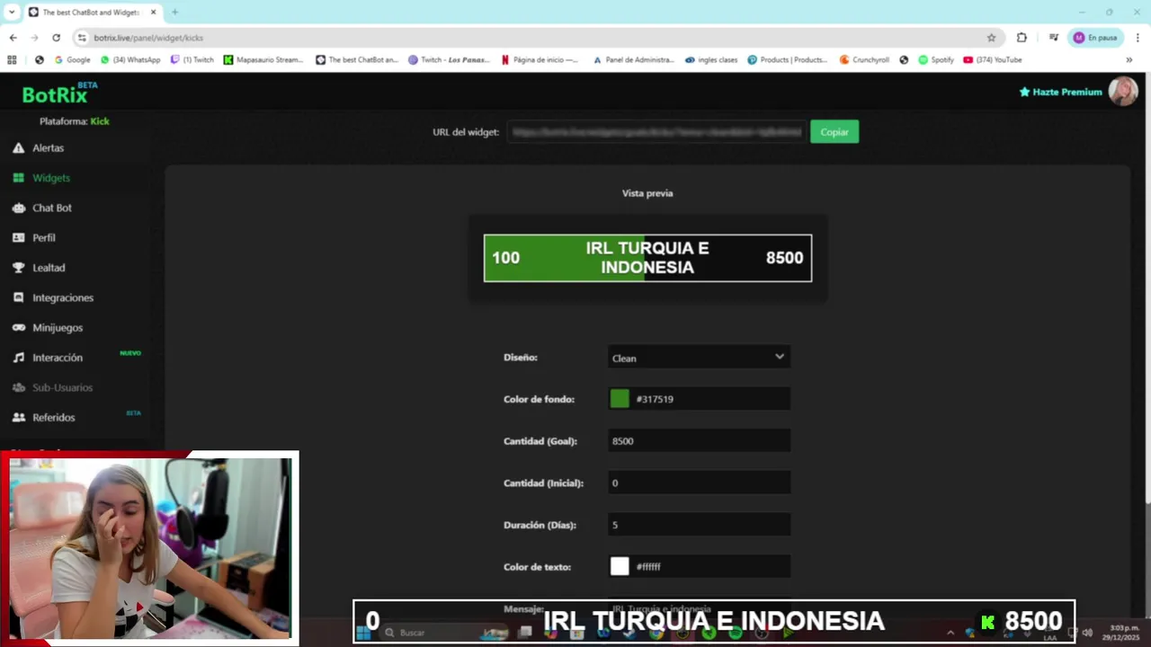Open the user avatar profile menu
This screenshot has width=1151, height=647.
[1123, 91]
